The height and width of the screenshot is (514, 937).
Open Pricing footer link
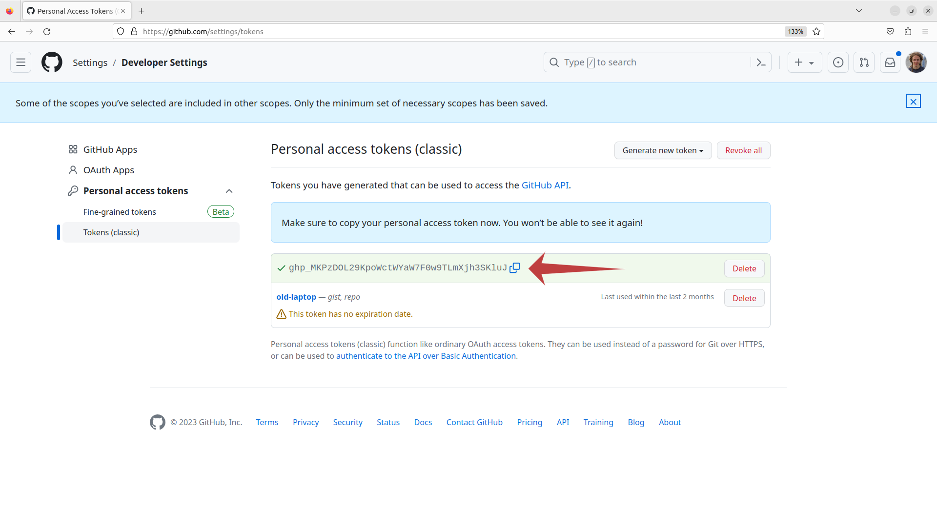click(x=530, y=422)
